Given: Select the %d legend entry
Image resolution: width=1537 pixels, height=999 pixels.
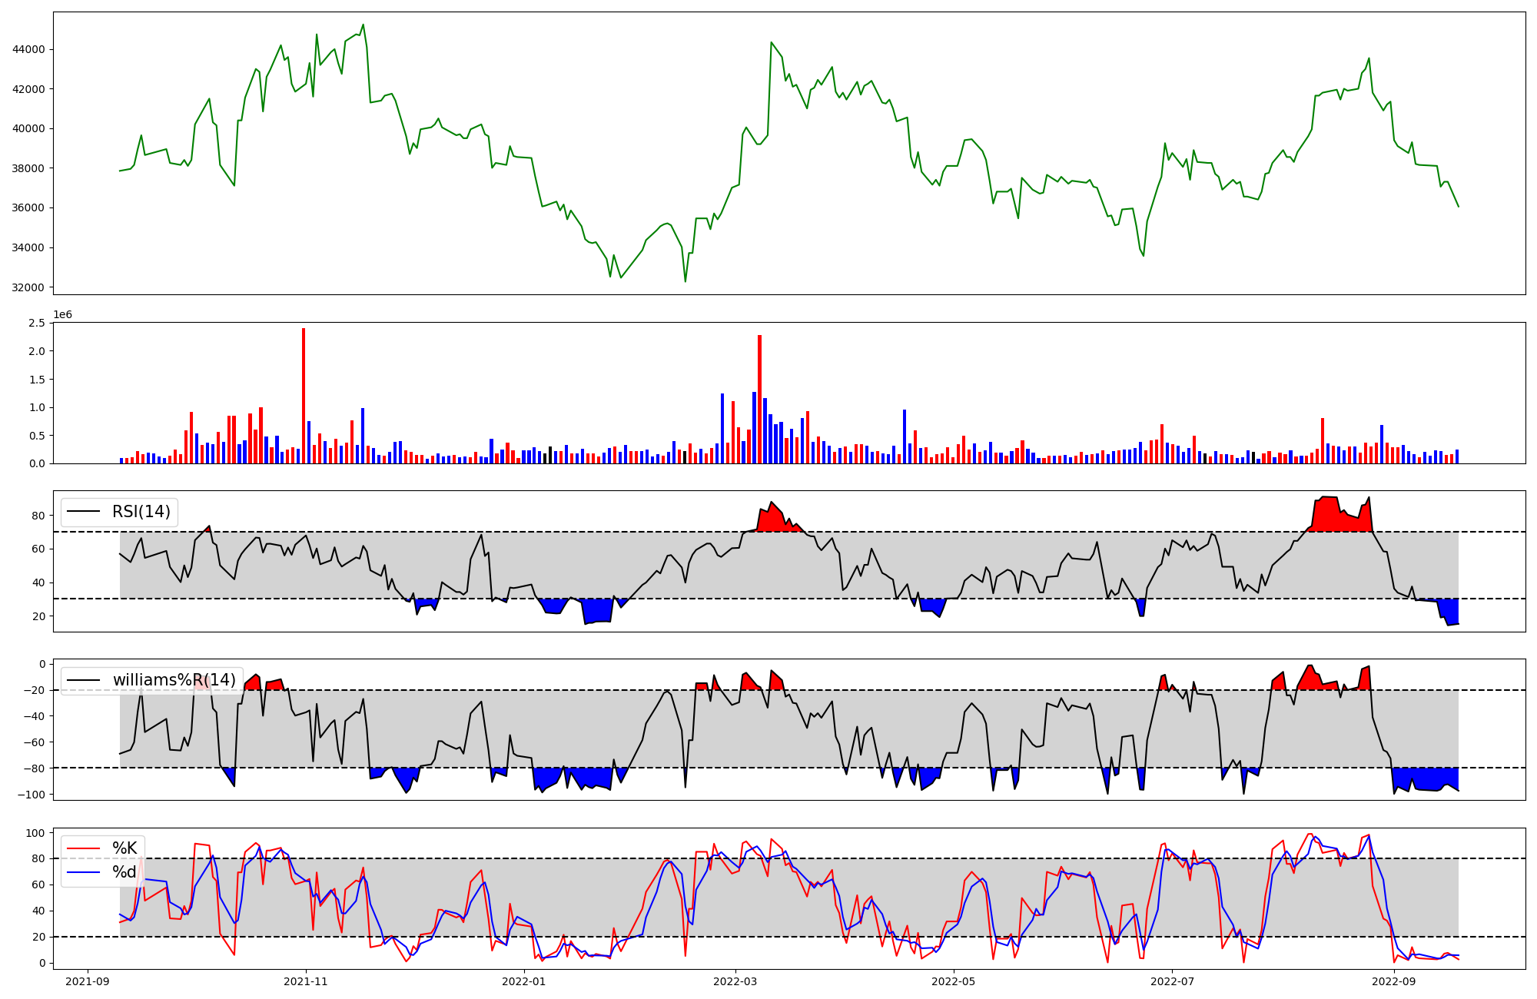Looking at the screenshot, I should [124, 872].
